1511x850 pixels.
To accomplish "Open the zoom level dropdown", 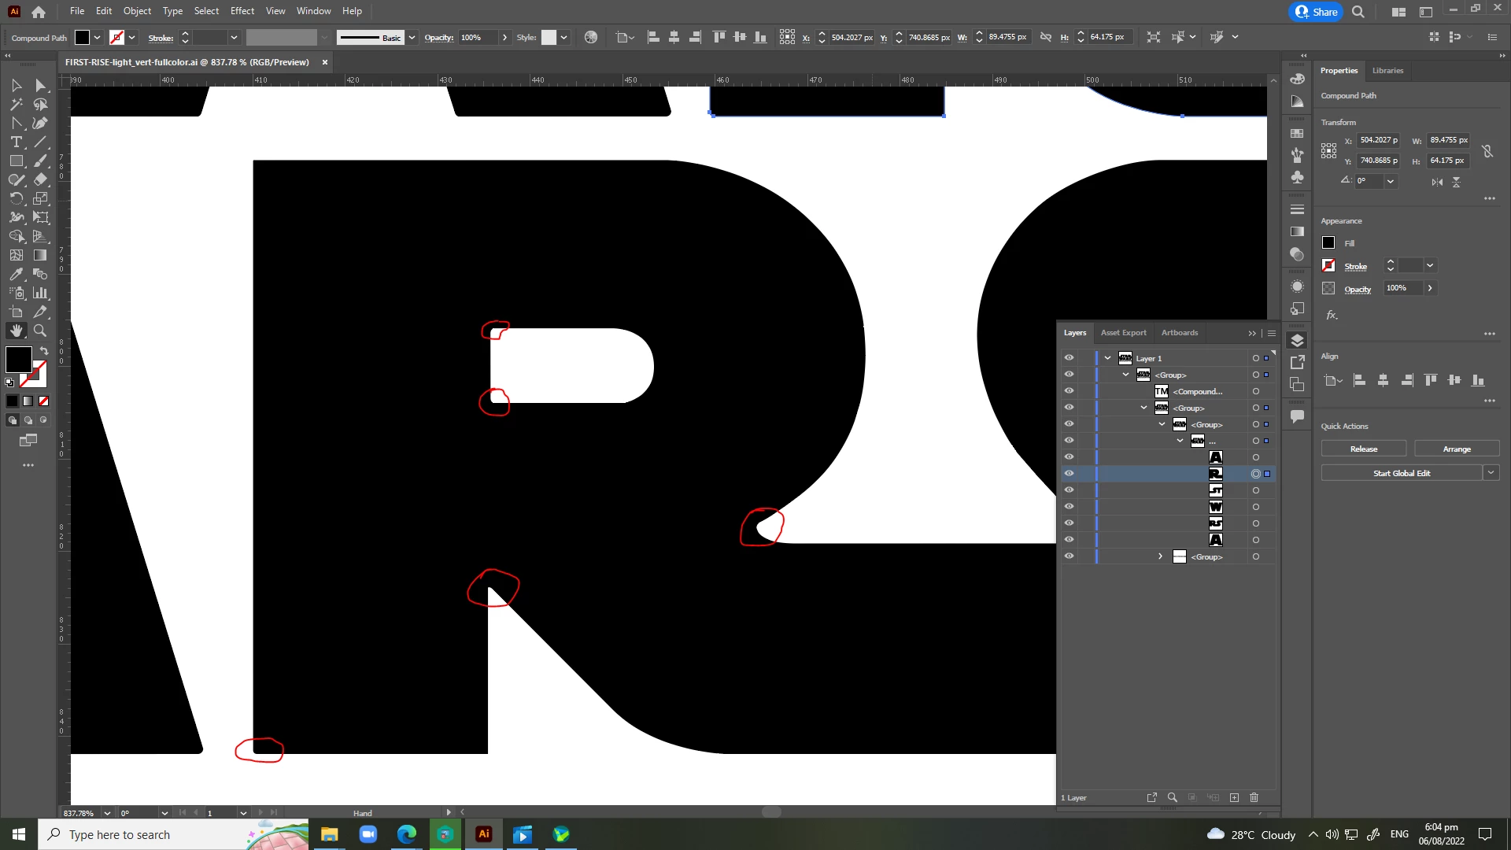I will tap(107, 813).
